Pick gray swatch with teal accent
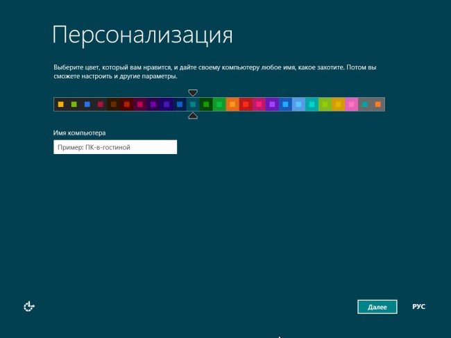The width and height of the screenshot is (451, 338). tap(365, 104)
